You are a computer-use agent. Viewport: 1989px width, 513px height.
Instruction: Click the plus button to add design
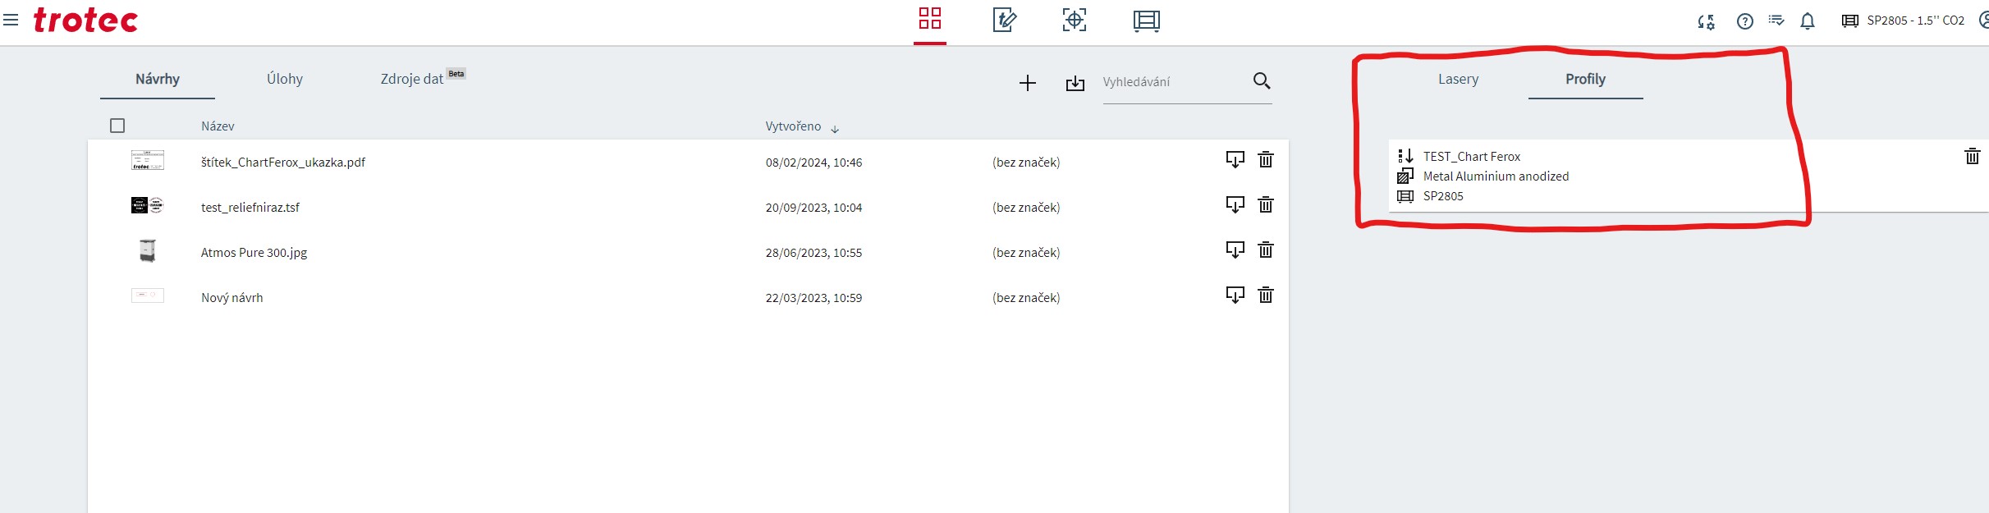pos(1027,83)
